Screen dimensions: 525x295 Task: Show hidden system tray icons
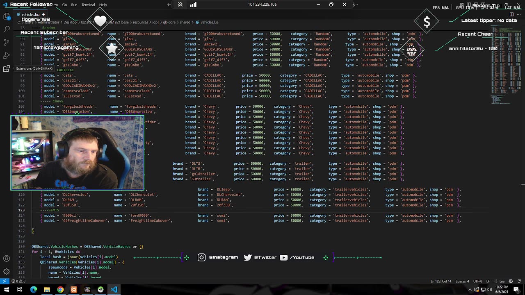(x=470, y=290)
